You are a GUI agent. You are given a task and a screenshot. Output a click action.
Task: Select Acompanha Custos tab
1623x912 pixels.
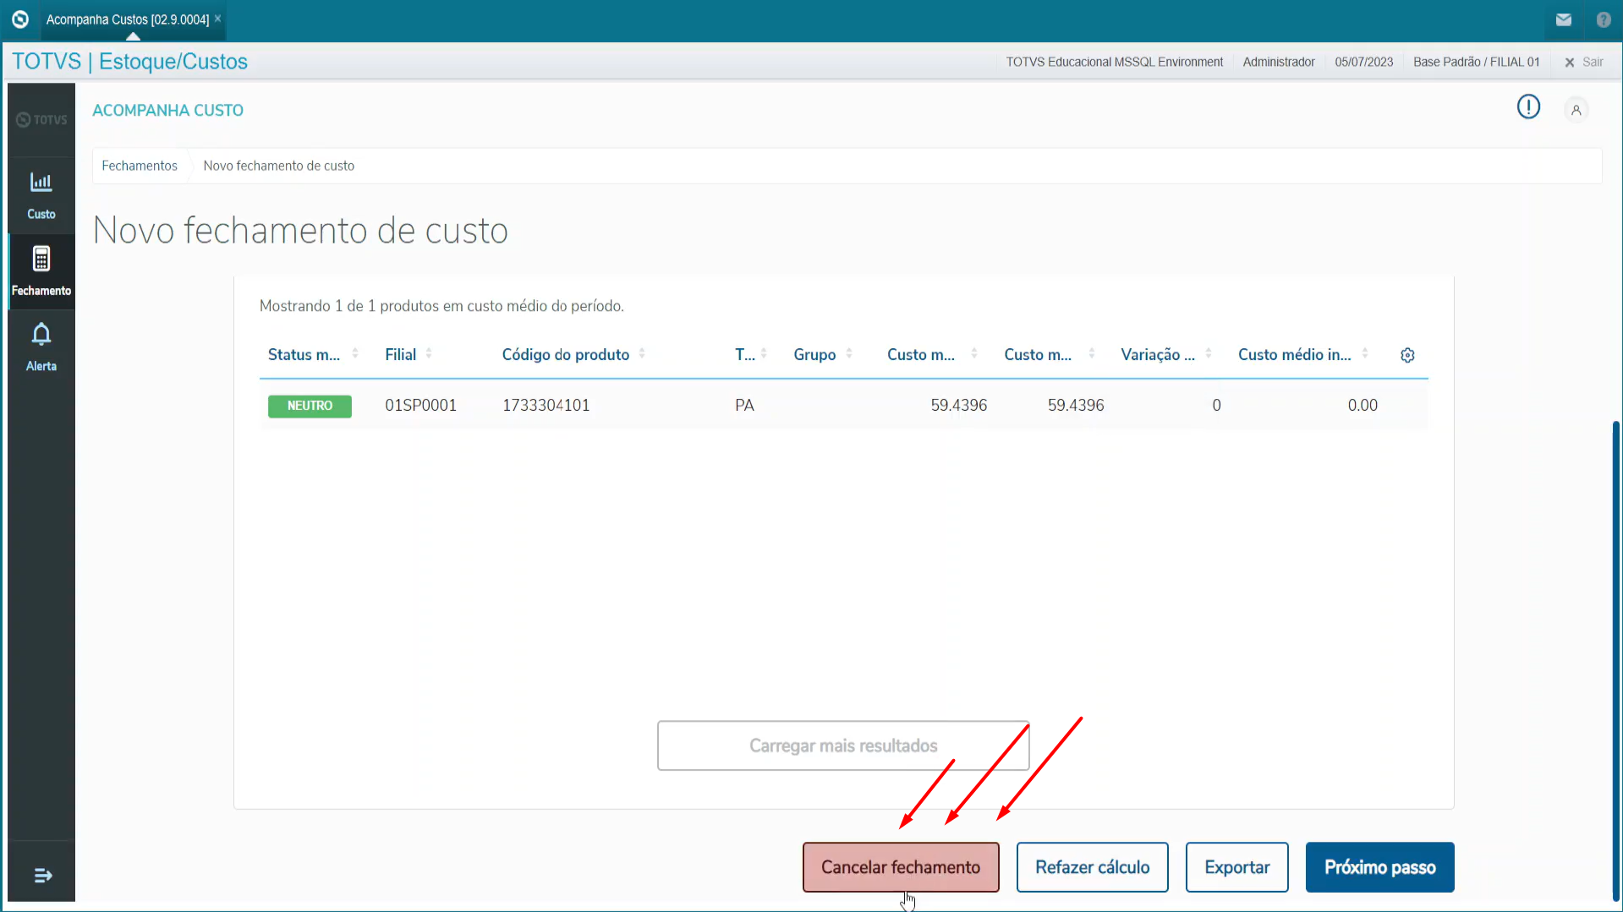pyautogui.click(x=127, y=19)
